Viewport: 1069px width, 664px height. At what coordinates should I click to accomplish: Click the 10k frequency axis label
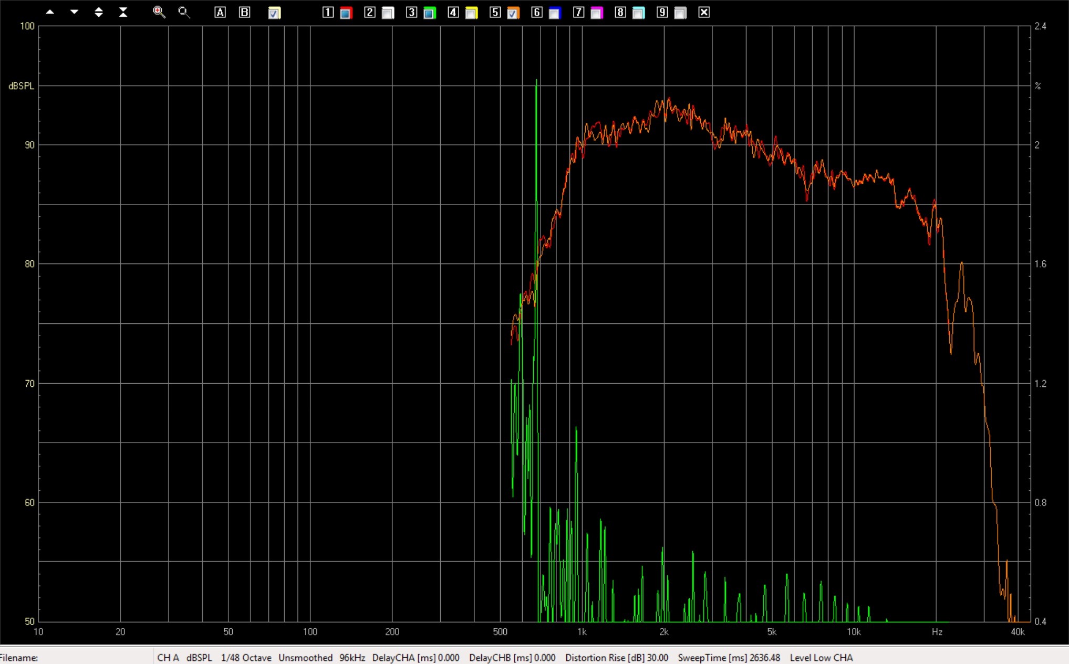[854, 632]
